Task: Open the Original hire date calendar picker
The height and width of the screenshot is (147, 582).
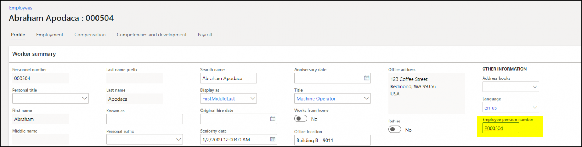Action: coord(272,119)
